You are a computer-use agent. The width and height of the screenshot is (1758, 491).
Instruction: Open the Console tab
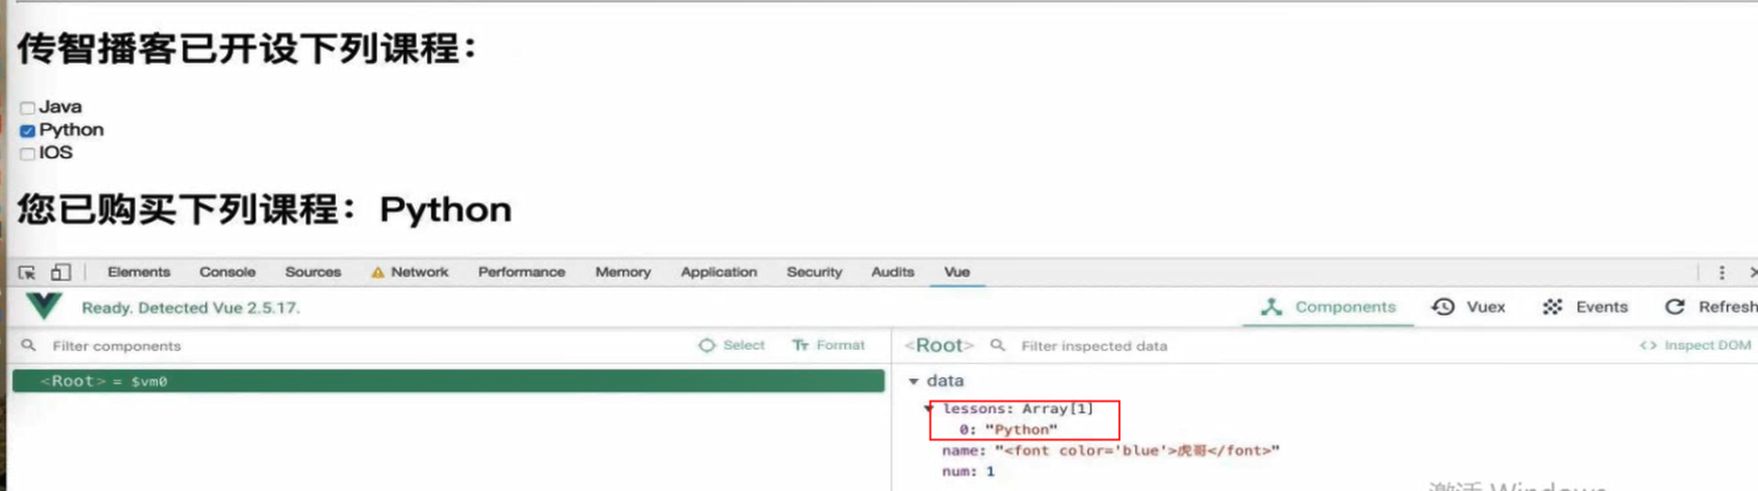(x=227, y=272)
